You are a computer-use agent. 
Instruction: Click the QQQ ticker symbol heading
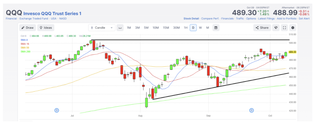click(14, 13)
